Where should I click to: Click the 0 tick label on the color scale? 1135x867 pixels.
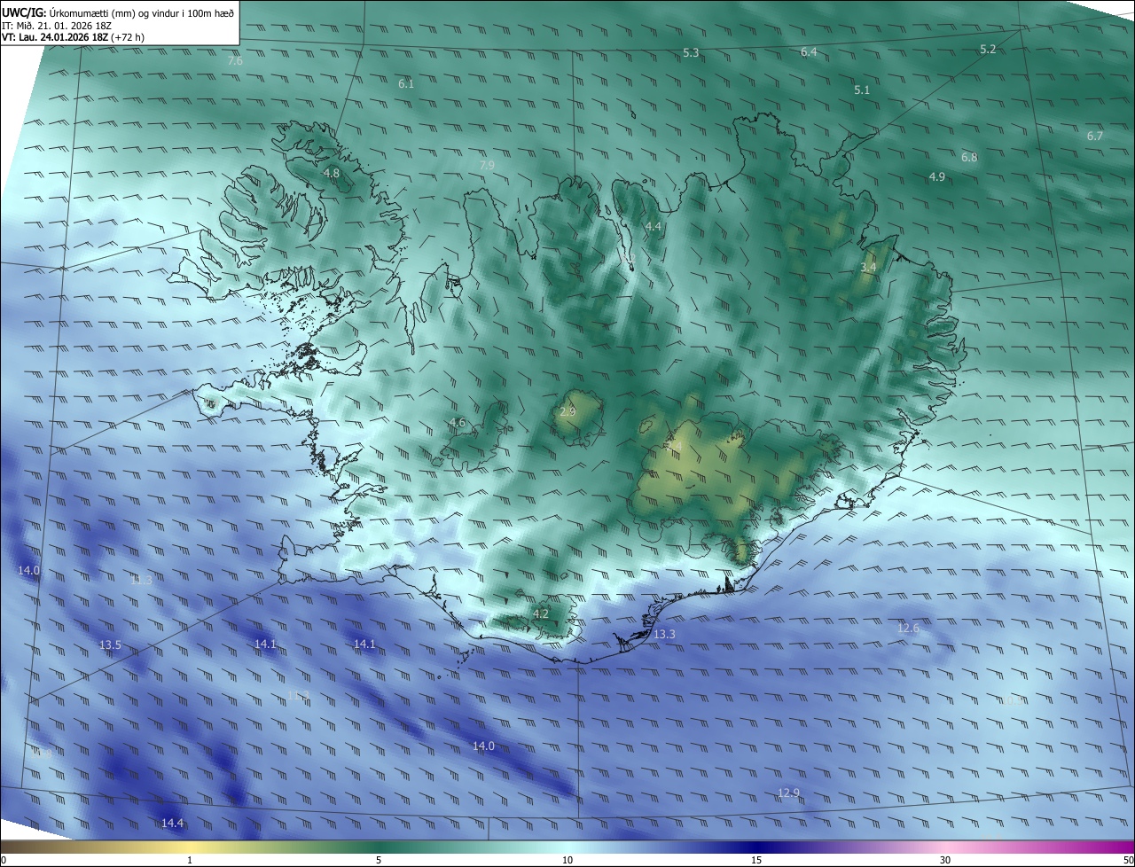click(4, 860)
